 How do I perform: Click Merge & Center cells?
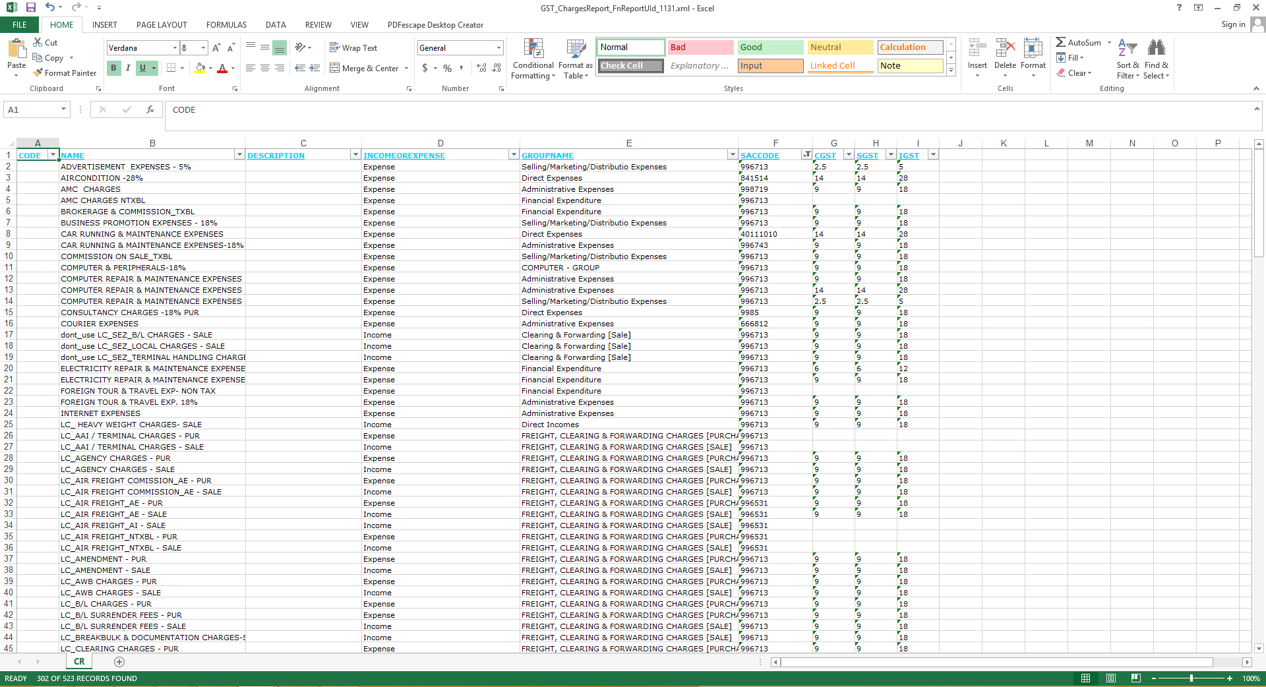[x=369, y=68]
